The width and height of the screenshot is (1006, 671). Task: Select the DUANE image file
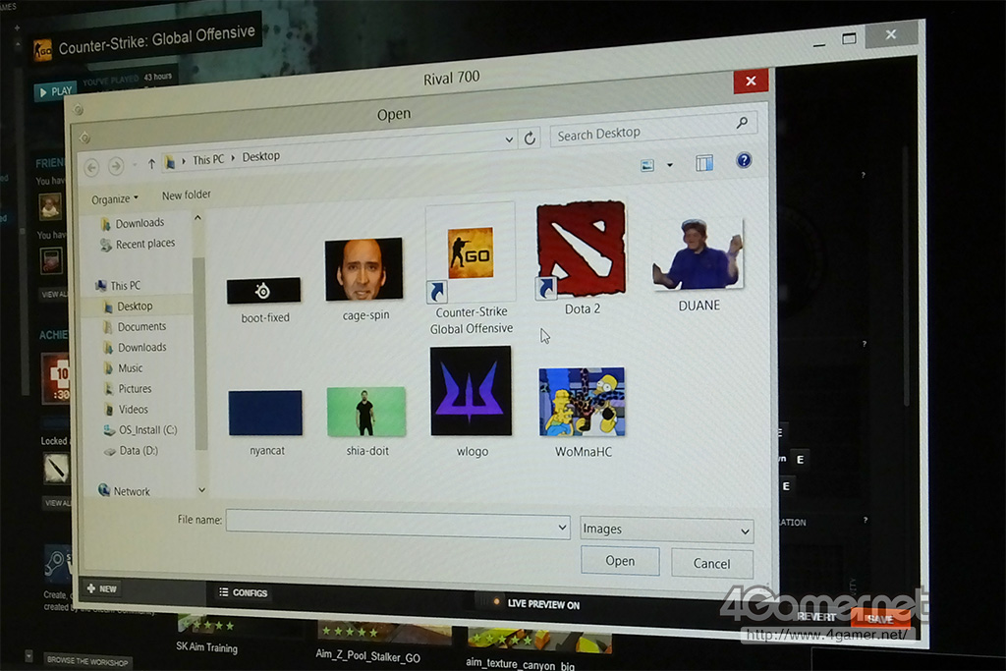pyautogui.click(x=699, y=264)
